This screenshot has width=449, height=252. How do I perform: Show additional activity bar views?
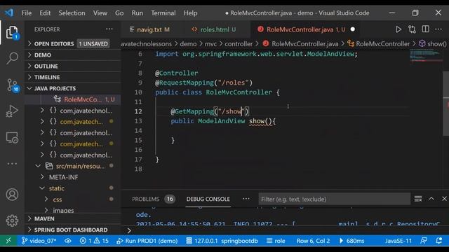point(12,164)
